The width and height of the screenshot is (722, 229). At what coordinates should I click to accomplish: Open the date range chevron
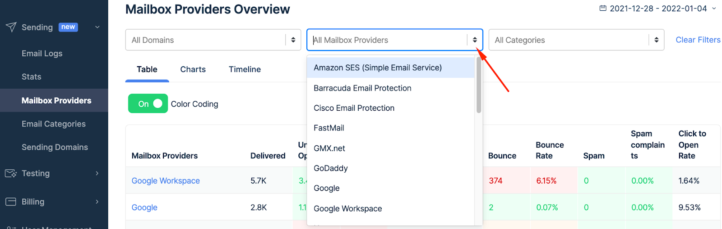pyautogui.click(x=714, y=8)
